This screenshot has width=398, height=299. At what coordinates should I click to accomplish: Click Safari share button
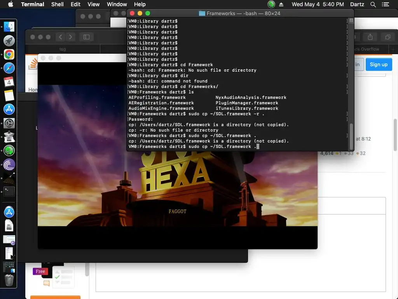(370, 37)
